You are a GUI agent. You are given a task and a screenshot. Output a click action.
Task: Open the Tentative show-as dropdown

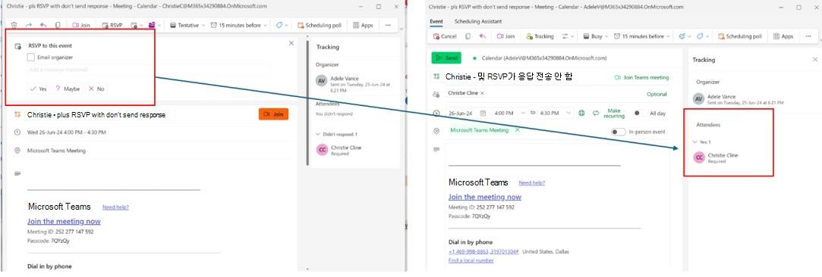187,25
